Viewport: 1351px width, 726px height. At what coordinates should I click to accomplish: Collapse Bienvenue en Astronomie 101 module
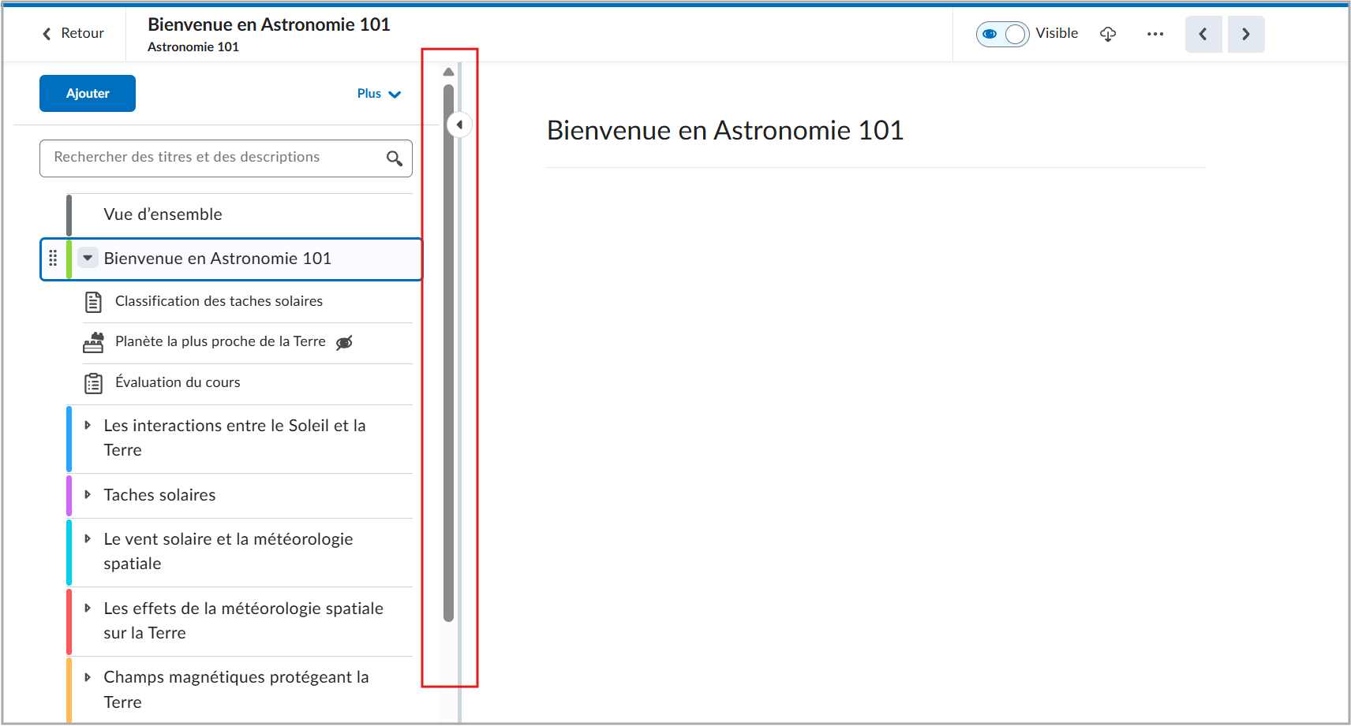click(88, 258)
